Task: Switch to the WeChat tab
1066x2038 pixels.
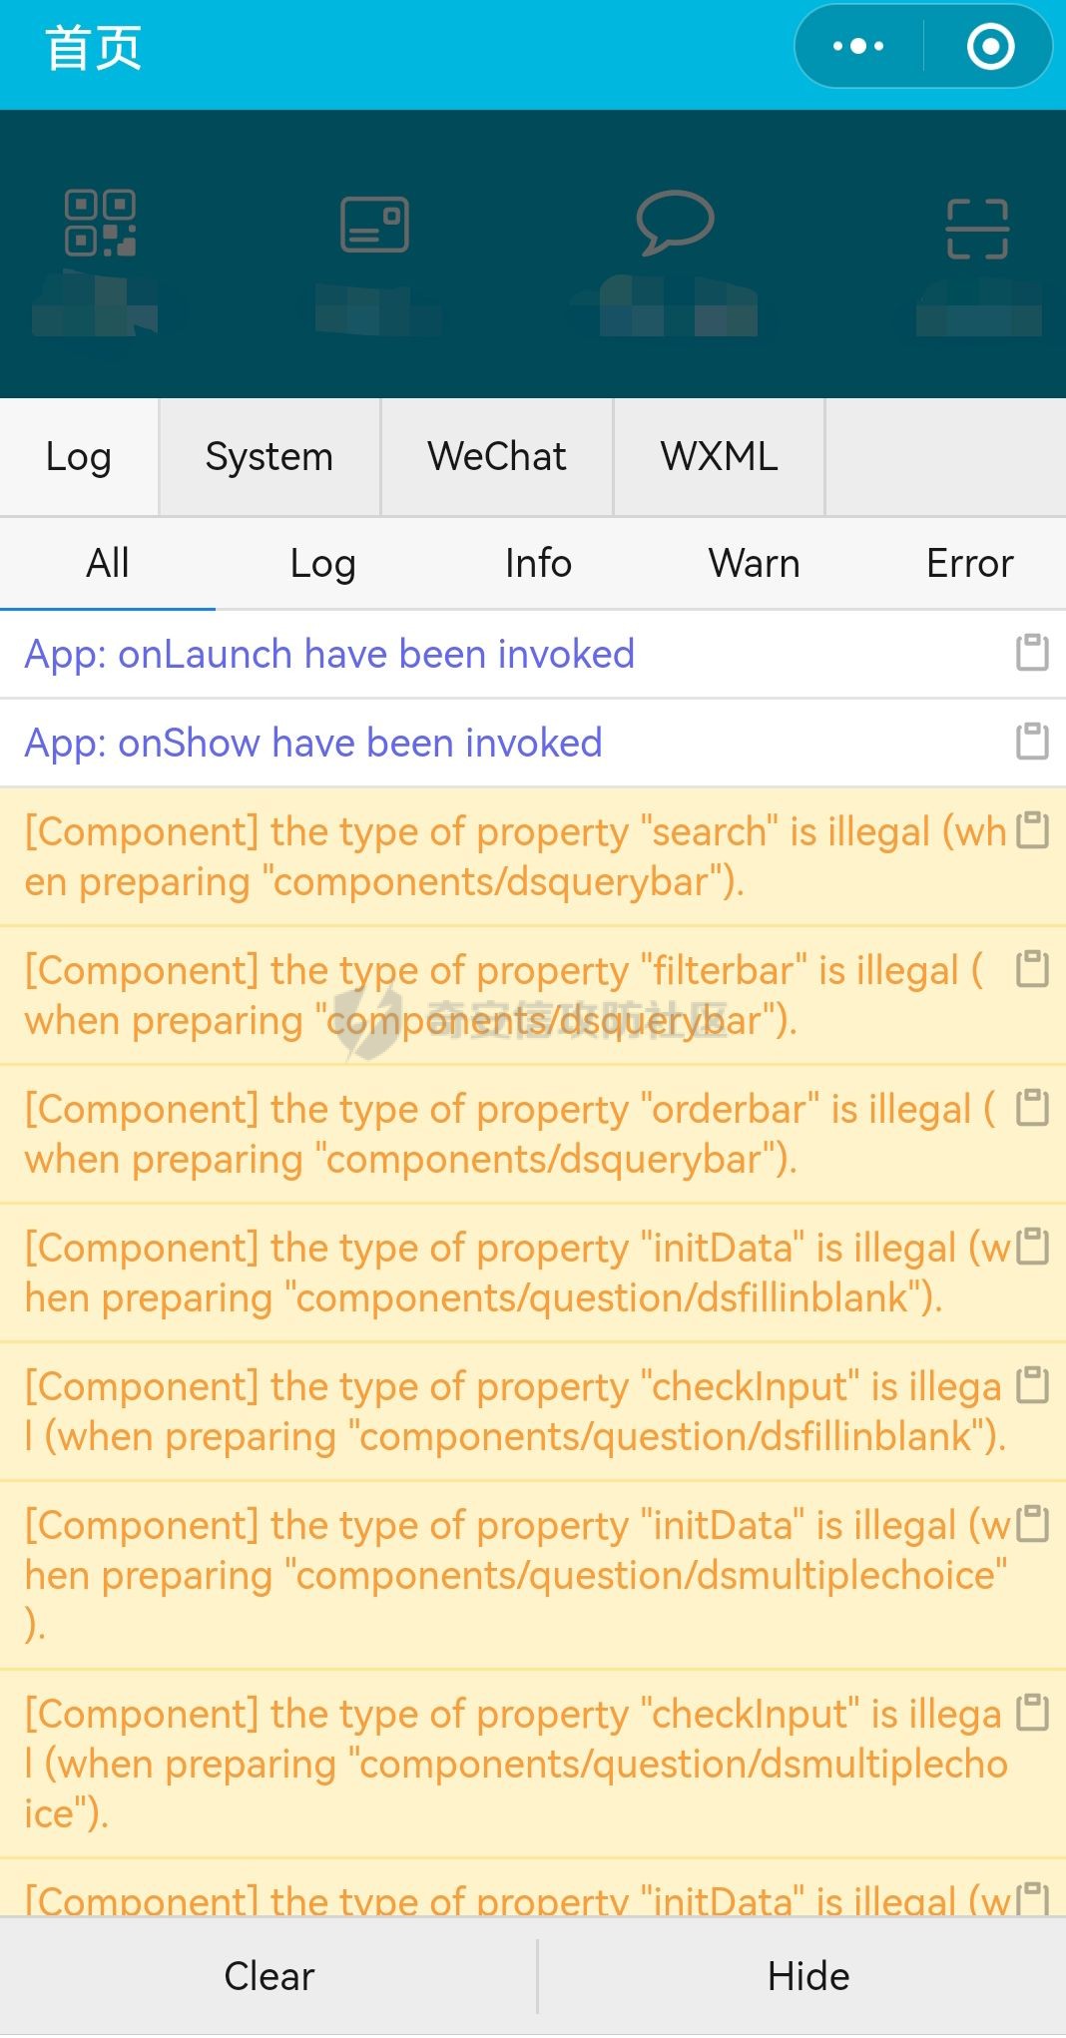Action: (x=497, y=457)
